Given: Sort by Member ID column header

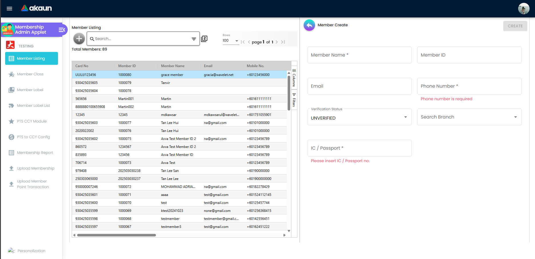Looking at the screenshot, I should (127, 66).
